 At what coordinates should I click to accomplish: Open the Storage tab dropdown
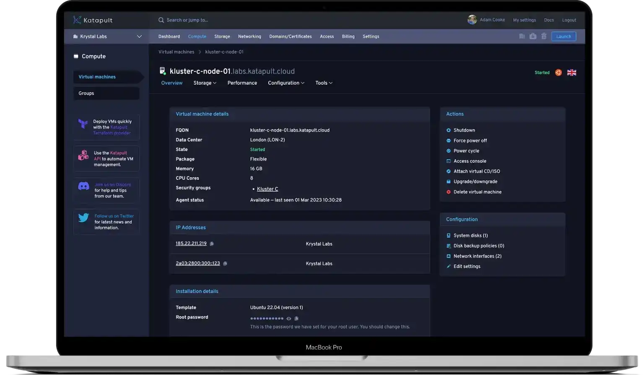click(205, 83)
